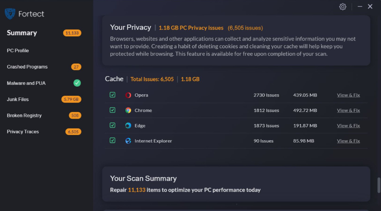381x211 pixels.
Task: Click the Edge browser icon
Action: [x=128, y=125]
